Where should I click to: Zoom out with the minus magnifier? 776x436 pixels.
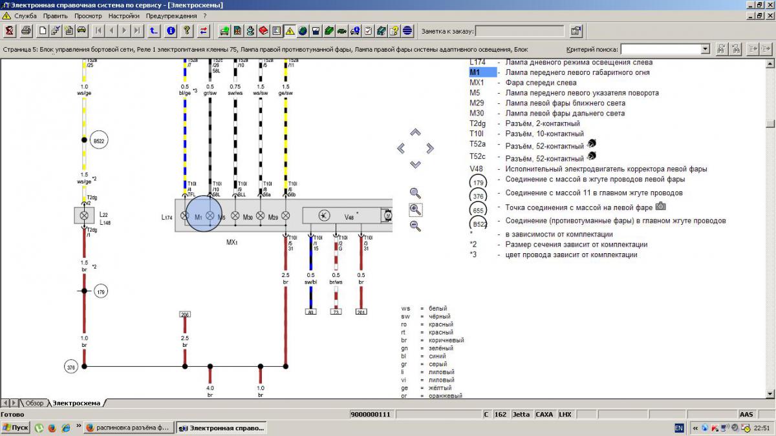(415, 226)
